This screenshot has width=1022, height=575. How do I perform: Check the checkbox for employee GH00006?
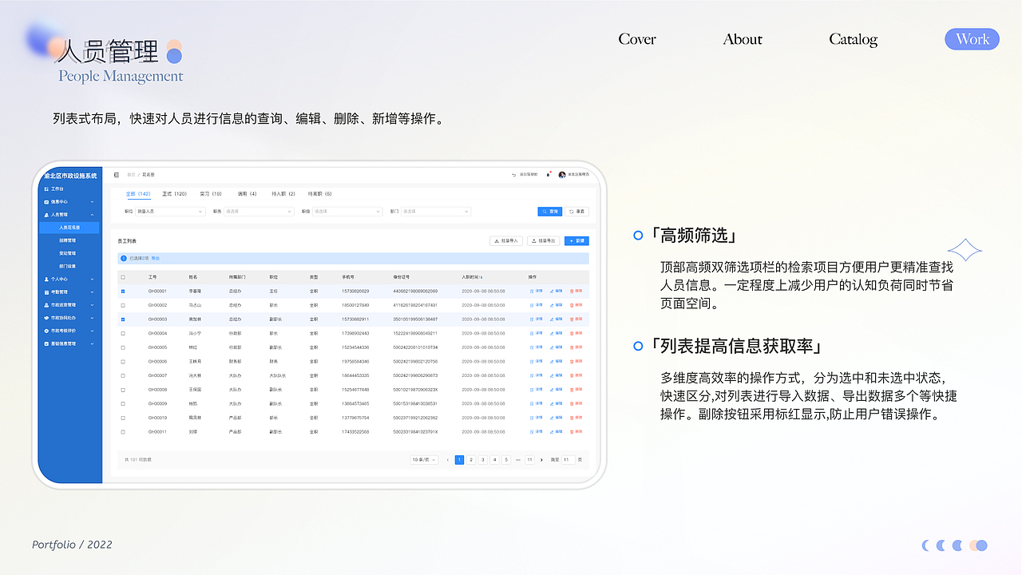[x=123, y=362]
